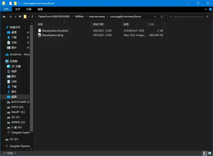Image resolution: width=213 pixels, height=156 pixels.
Task: Open the 视频 folder in sidebar
Action: pyautogui.click(x=14, y=71)
